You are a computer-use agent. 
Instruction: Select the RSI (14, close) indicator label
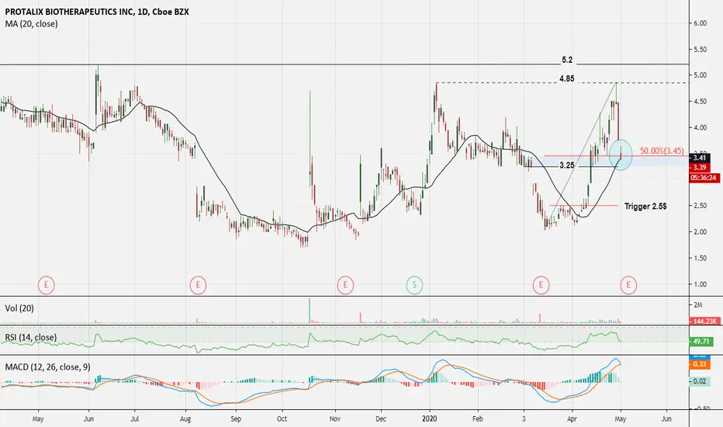click(x=31, y=338)
